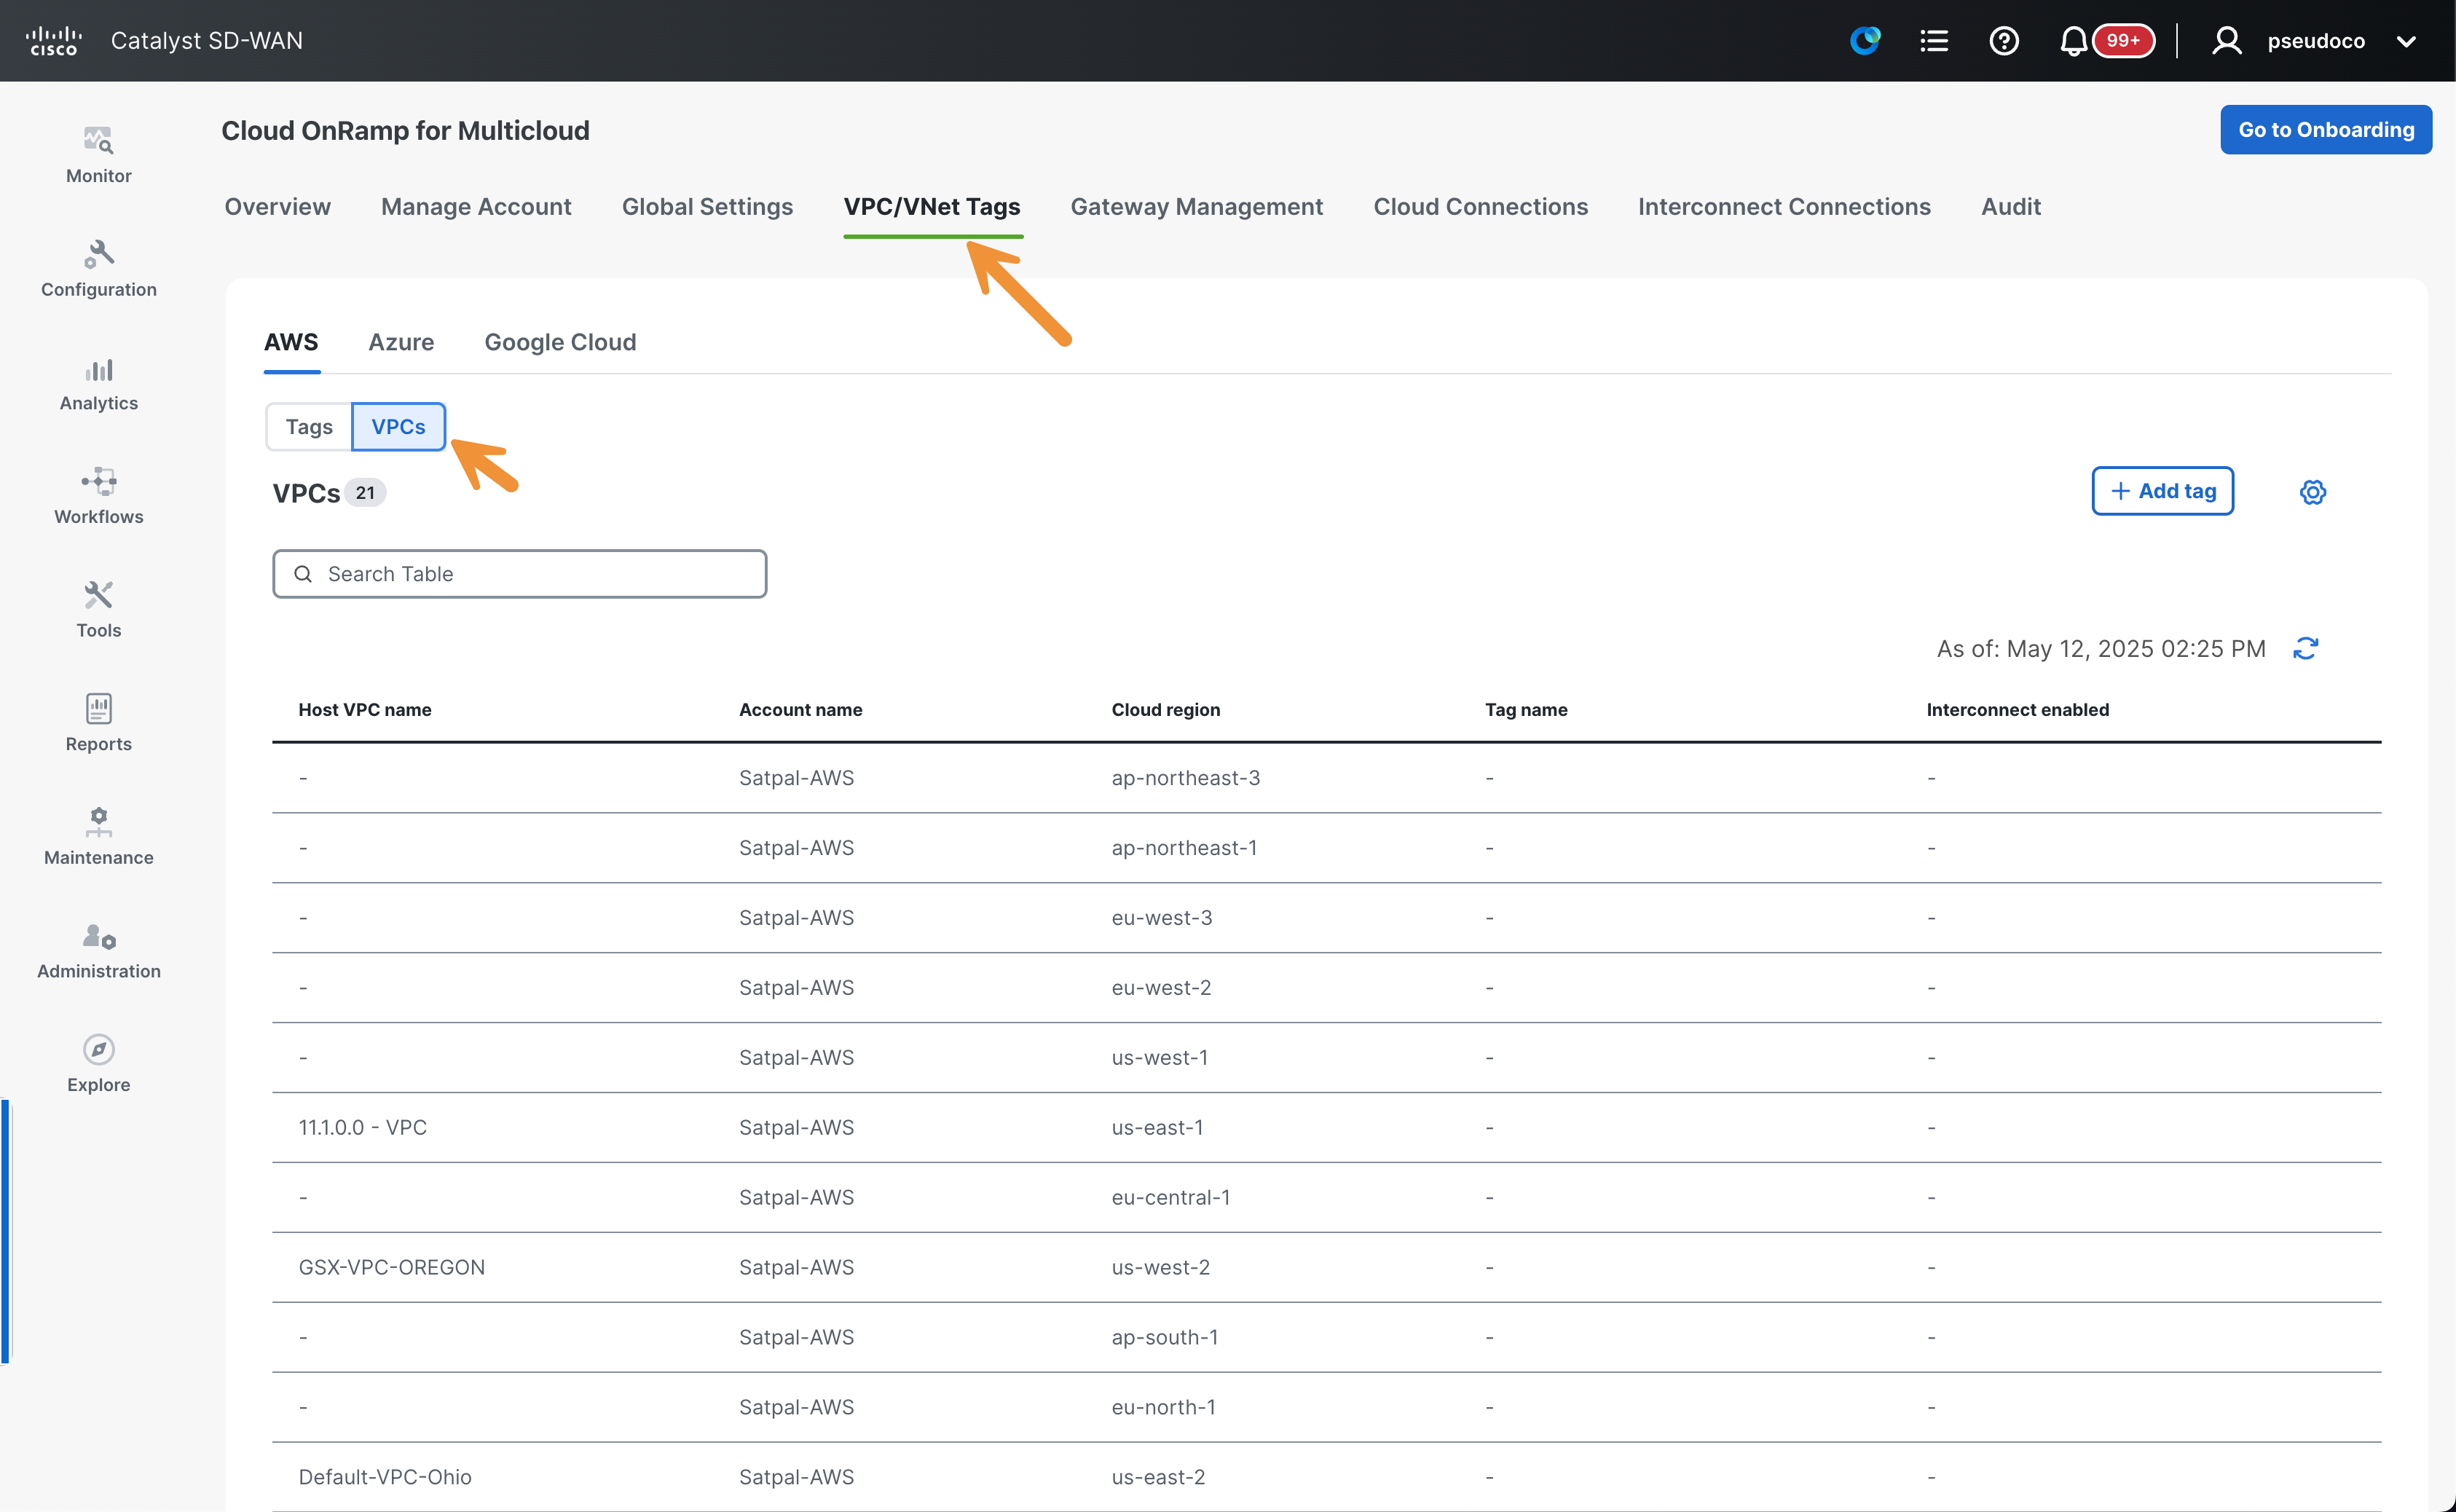Switch to the Gateway Management tab

click(x=1196, y=207)
